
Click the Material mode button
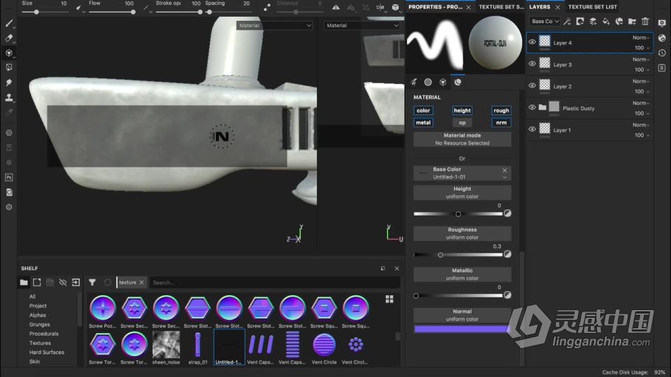tap(462, 139)
